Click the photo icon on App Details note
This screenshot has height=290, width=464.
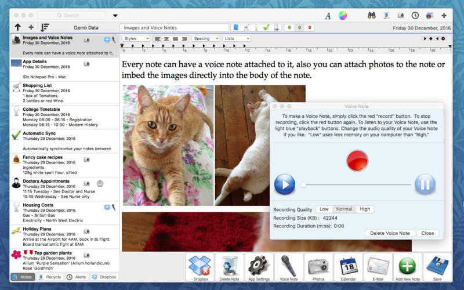(x=86, y=64)
